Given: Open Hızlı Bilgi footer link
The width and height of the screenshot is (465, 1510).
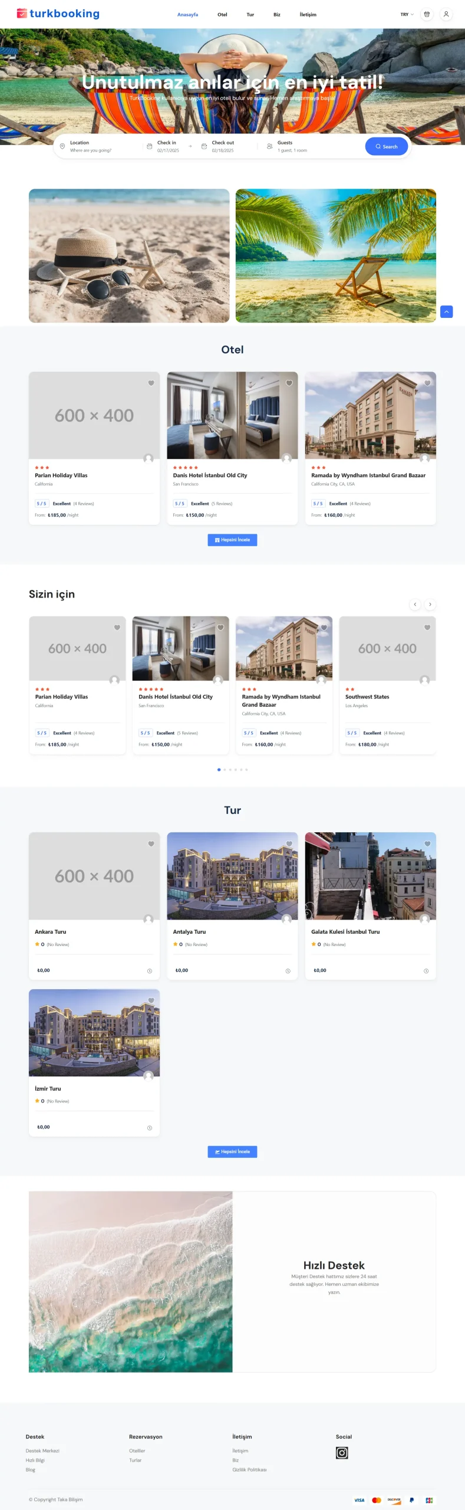Looking at the screenshot, I should click(35, 1460).
